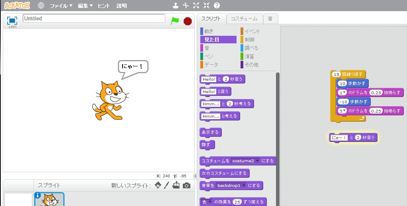Select the stage backdrop thumbnail
Screen dimensions: 407x206
[x=18, y=200]
